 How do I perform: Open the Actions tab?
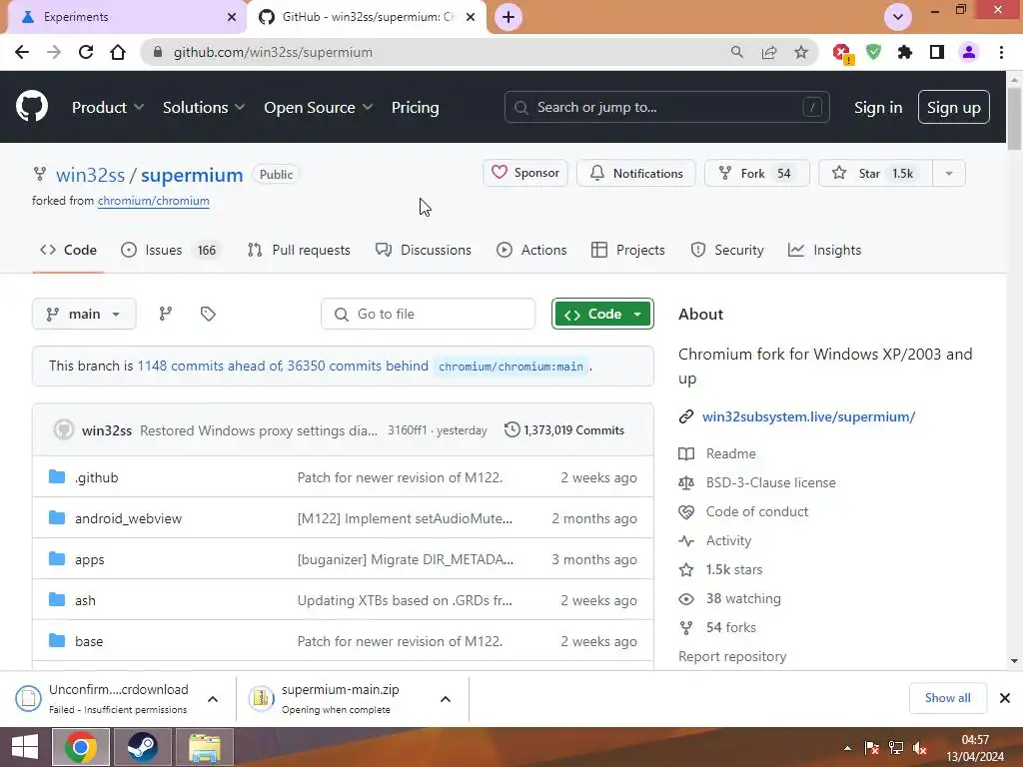click(x=531, y=250)
